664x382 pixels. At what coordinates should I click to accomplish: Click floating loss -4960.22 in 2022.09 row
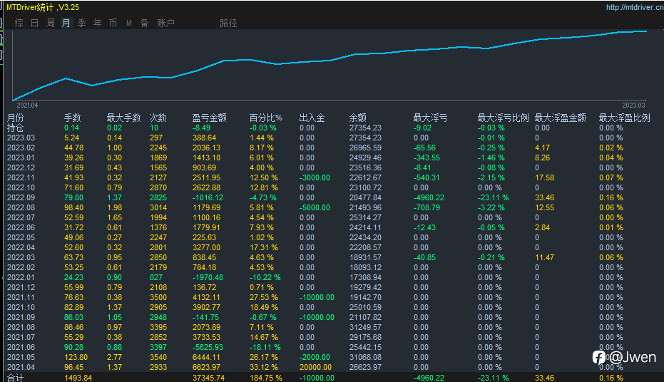coord(429,197)
